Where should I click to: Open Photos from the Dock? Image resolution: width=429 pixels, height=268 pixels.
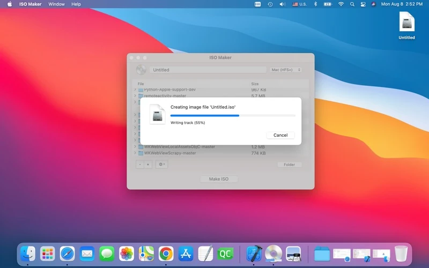pos(127,254)
